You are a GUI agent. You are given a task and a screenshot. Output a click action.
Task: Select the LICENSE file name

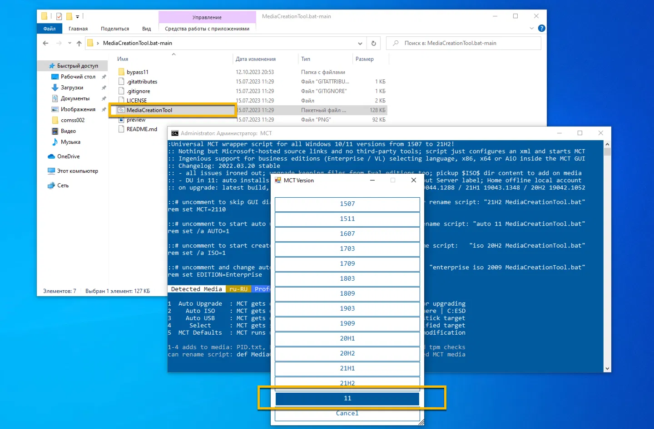pos(137,101)
